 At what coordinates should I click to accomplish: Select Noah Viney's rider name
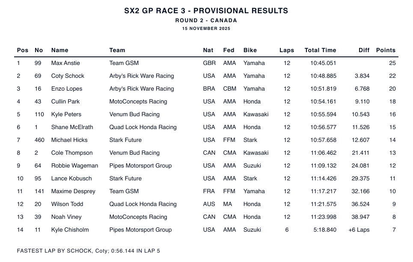point(66,217)
